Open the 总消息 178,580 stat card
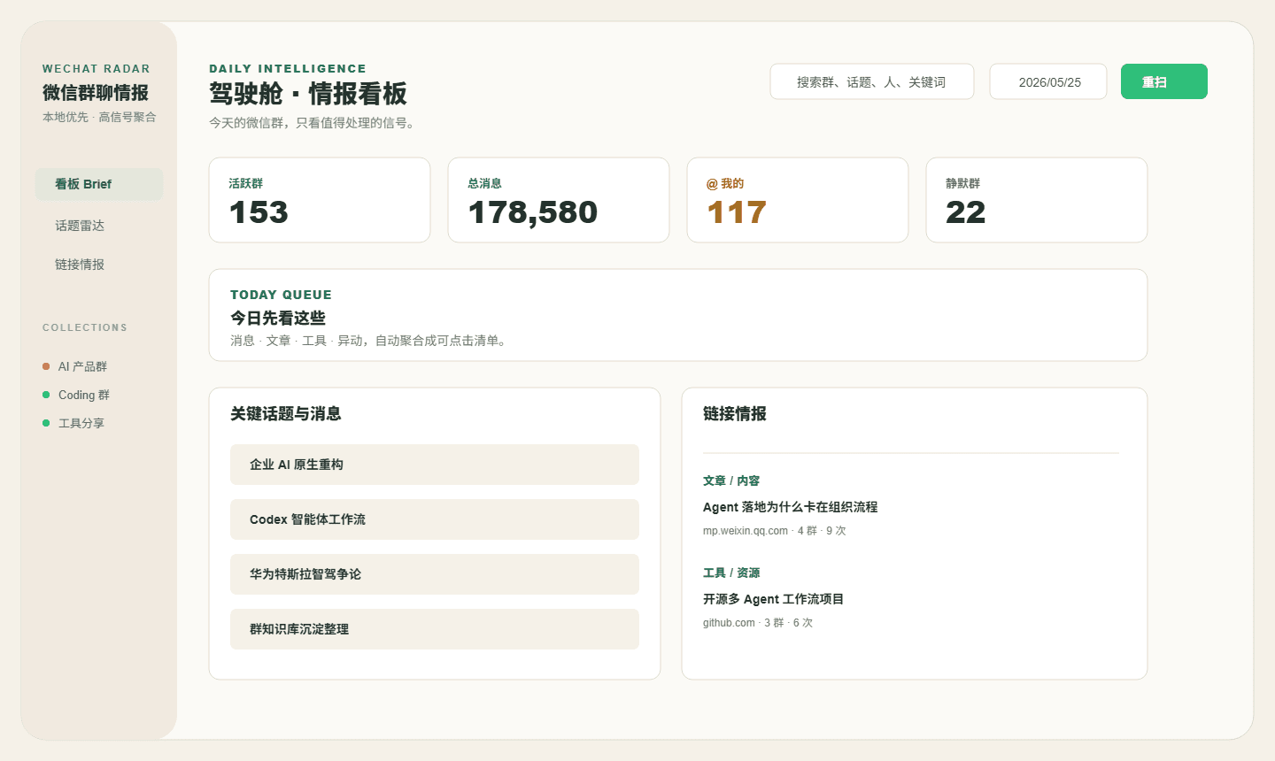The image size is (1275, 761). 559,200
